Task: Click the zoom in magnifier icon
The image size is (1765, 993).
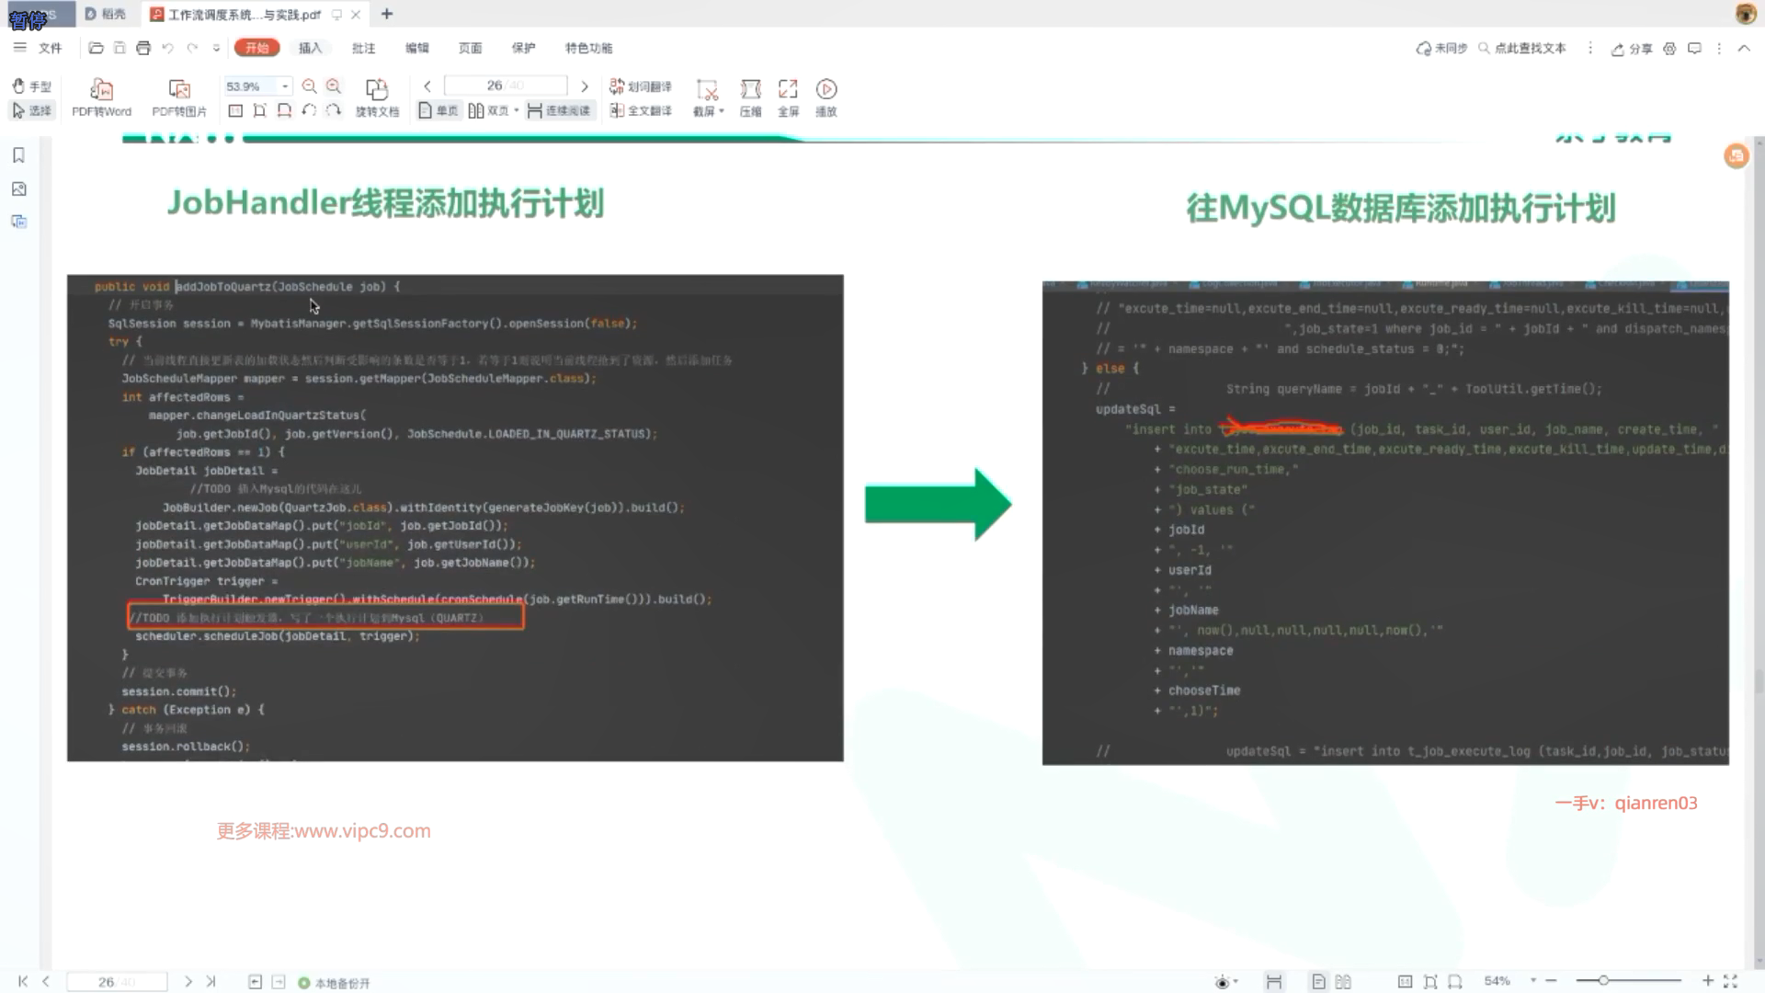Action: coord(334,86)
